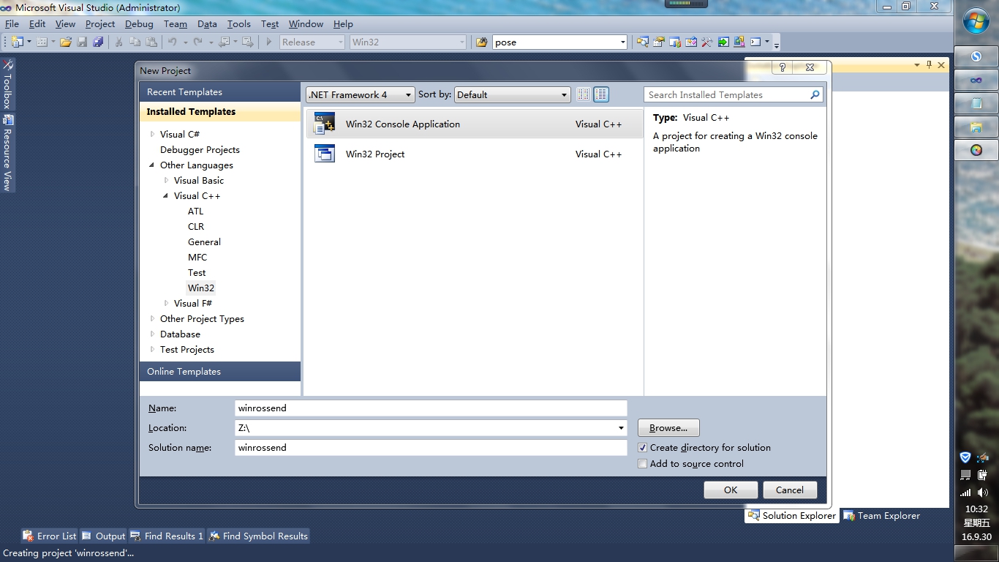Open the .NET Framework 4 version dropdown
Screen dimensions: 999x562
361,94
